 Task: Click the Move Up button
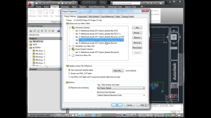click(x=137, y=43)
